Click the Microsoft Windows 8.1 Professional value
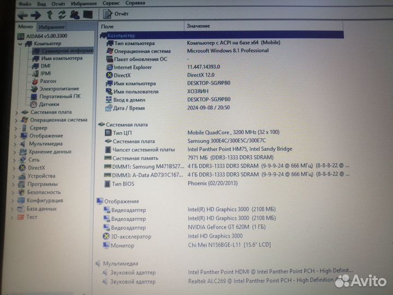 pos(228,51)
